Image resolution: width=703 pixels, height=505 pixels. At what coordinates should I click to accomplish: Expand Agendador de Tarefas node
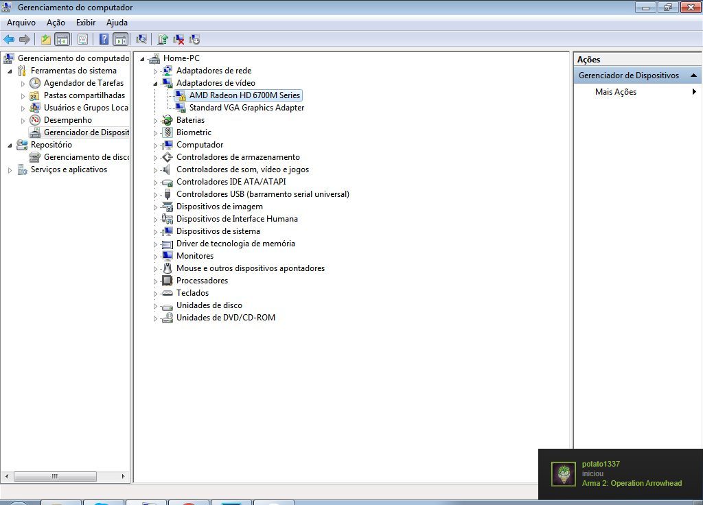pos(23,83)
